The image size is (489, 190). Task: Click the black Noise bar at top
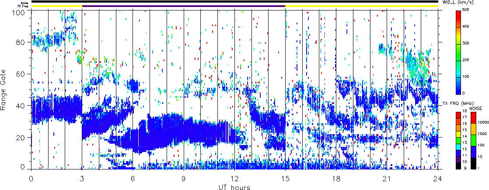pos(234,1)
